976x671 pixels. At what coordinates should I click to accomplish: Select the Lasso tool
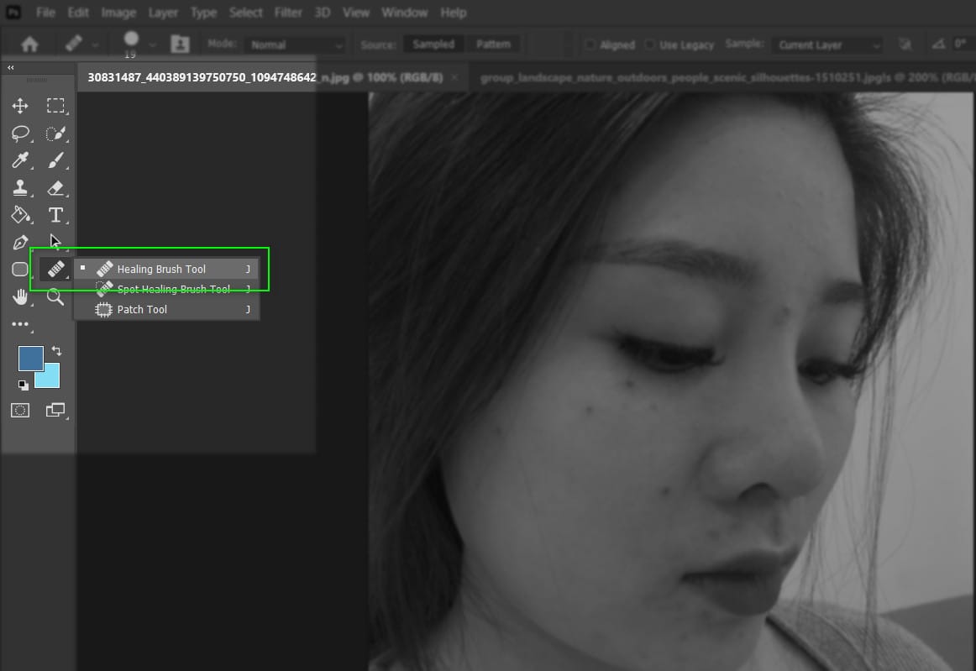click(x=20, y=134)
